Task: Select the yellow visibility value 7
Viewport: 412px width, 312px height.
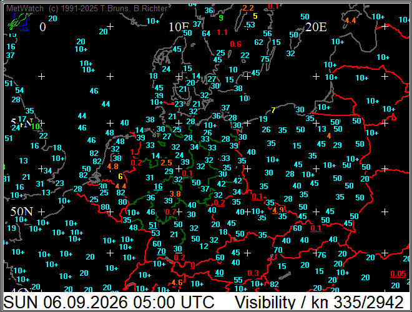Action: (273, 110)
